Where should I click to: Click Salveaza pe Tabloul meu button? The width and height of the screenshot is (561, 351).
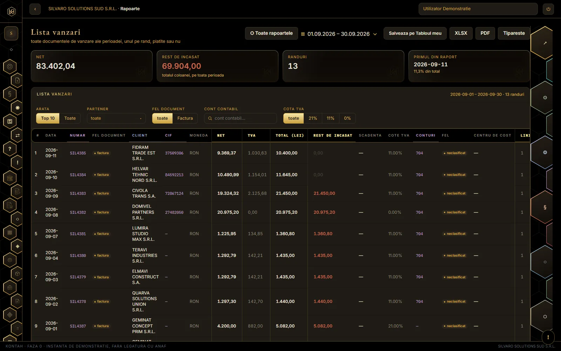(x=415, y=33)
